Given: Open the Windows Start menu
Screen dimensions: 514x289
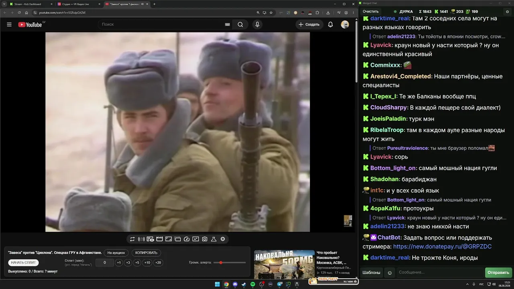Looking at the screenshot, I should click(x=217, y=284).
